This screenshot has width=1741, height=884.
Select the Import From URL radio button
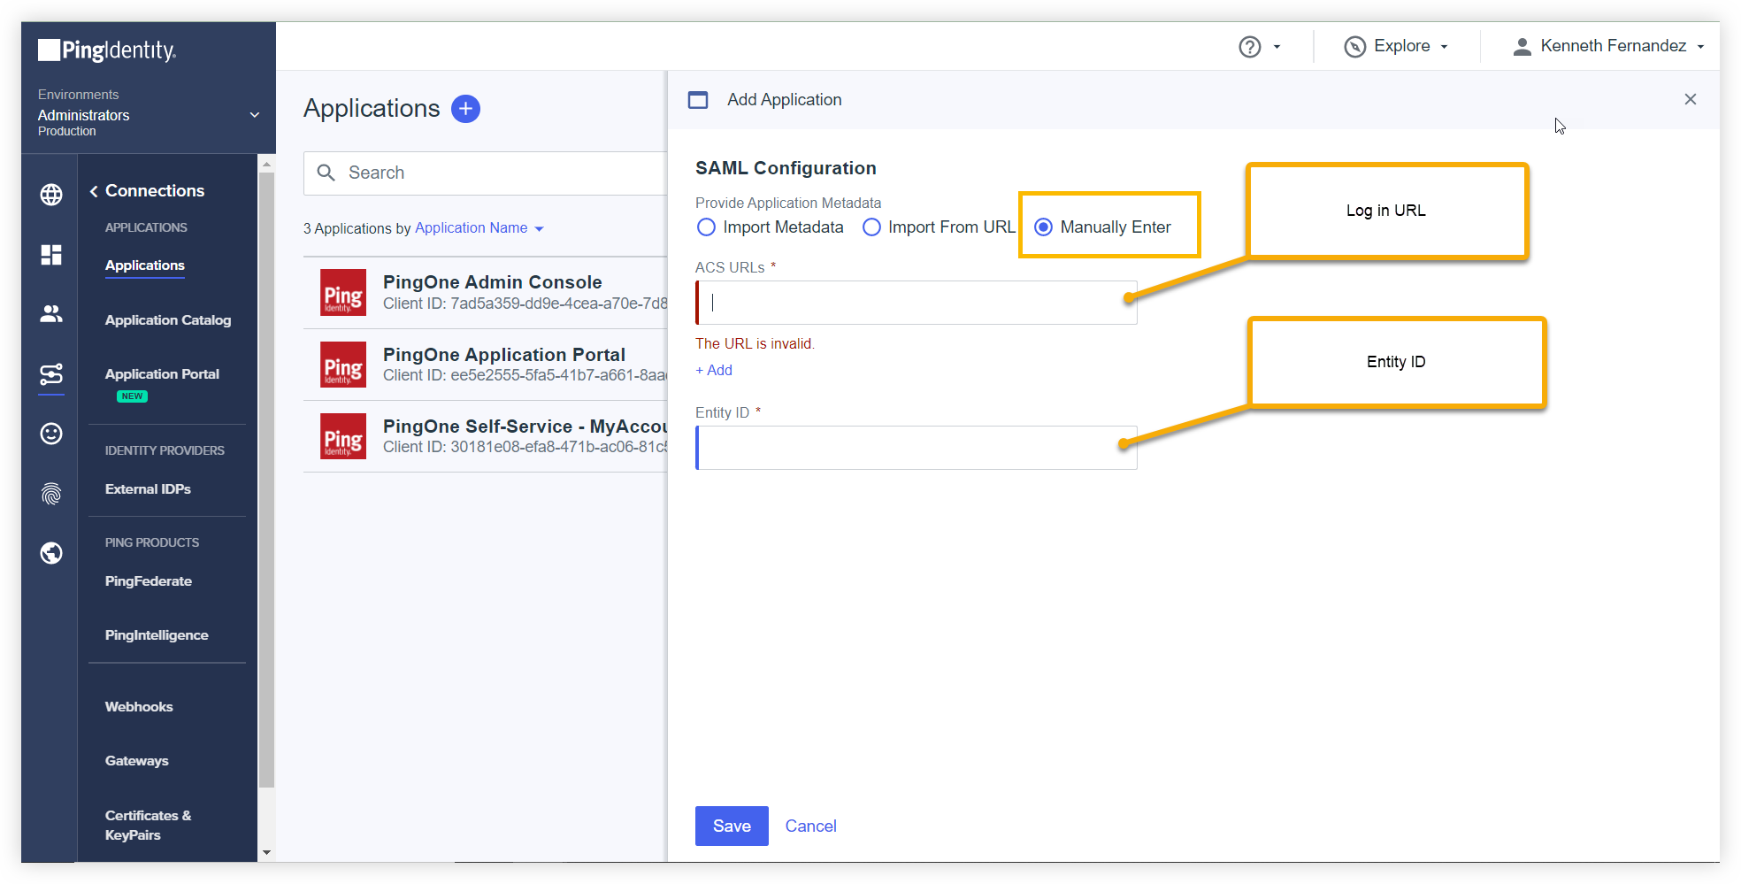(871, 227)
